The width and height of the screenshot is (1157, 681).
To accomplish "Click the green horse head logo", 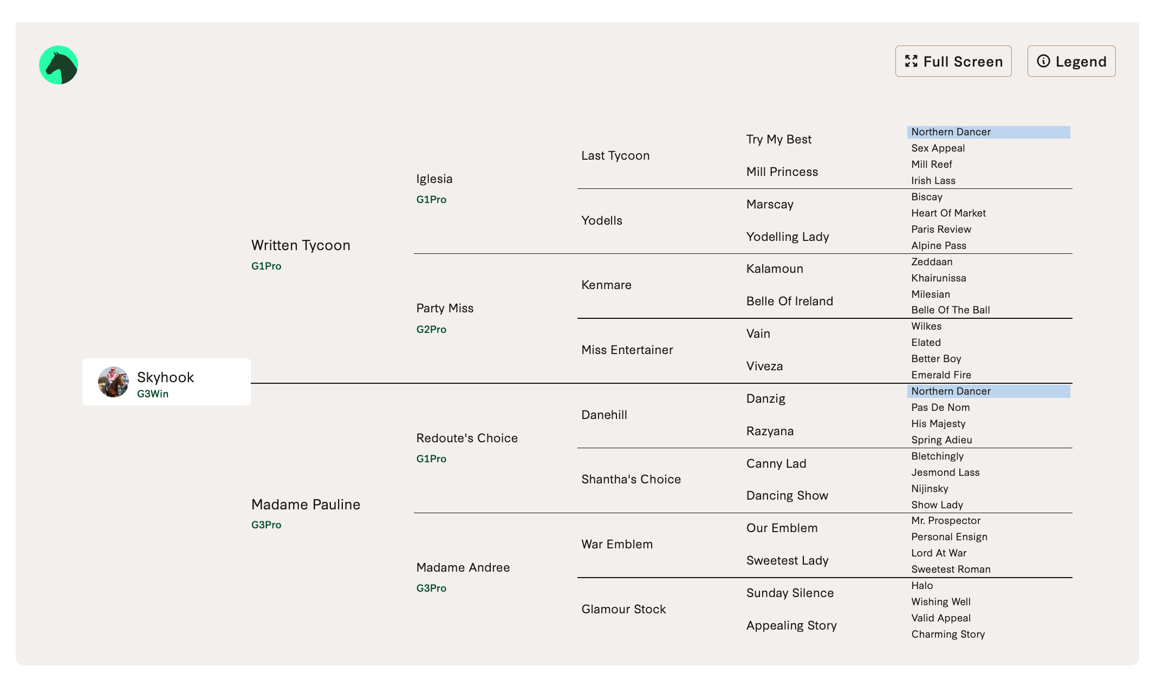I will click(x=58, y=65).
